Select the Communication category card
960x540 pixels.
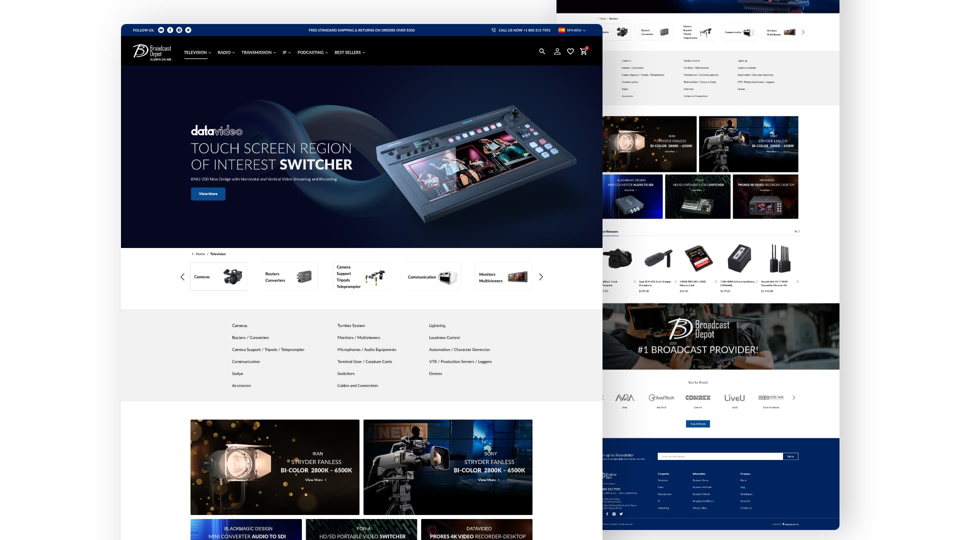432,277
